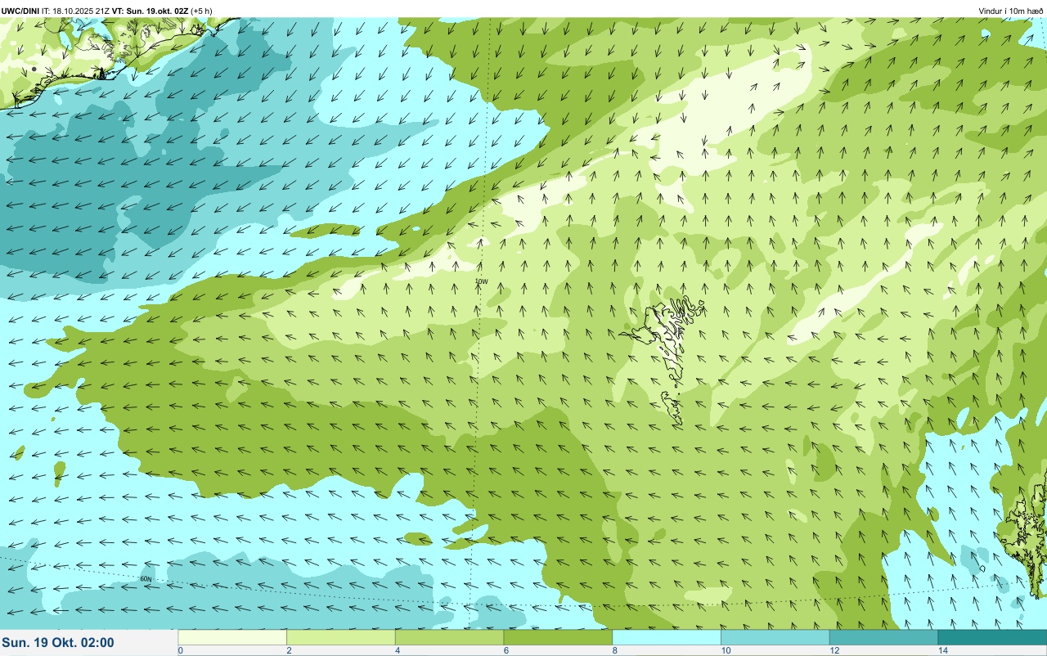
Task: Click the legend tick value '8'
Action: 615,650
